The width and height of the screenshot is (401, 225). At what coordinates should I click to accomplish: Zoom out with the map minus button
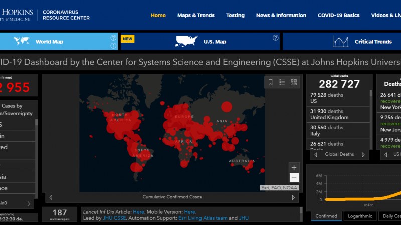(x=294, y=177)
